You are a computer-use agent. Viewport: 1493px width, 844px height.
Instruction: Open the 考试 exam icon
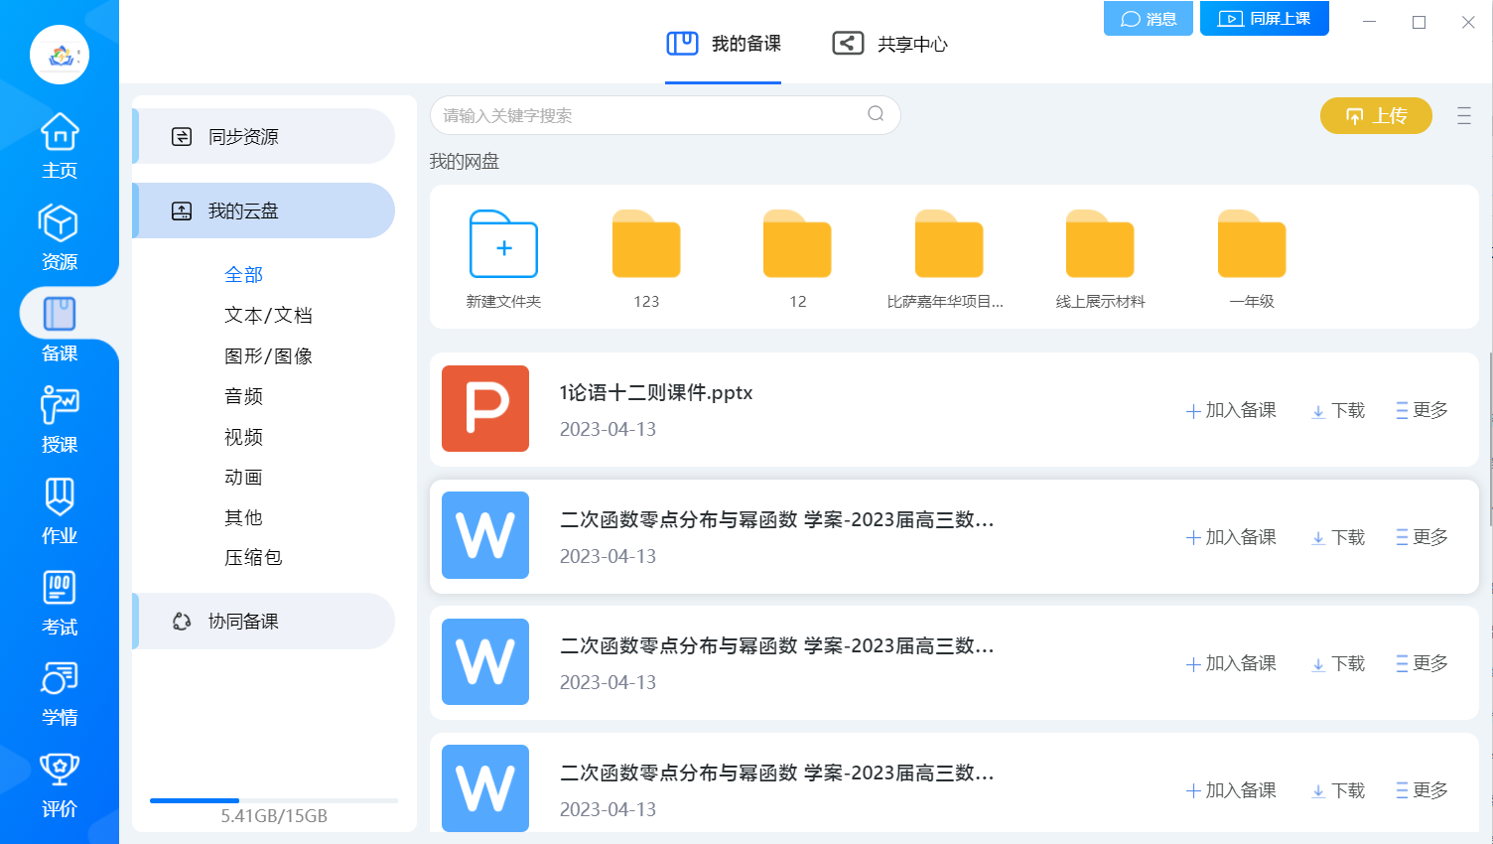click(x=60, y=589)
